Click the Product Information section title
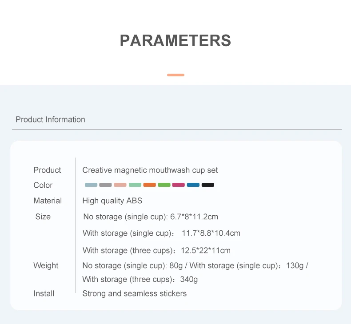 (x=50, y=119)
